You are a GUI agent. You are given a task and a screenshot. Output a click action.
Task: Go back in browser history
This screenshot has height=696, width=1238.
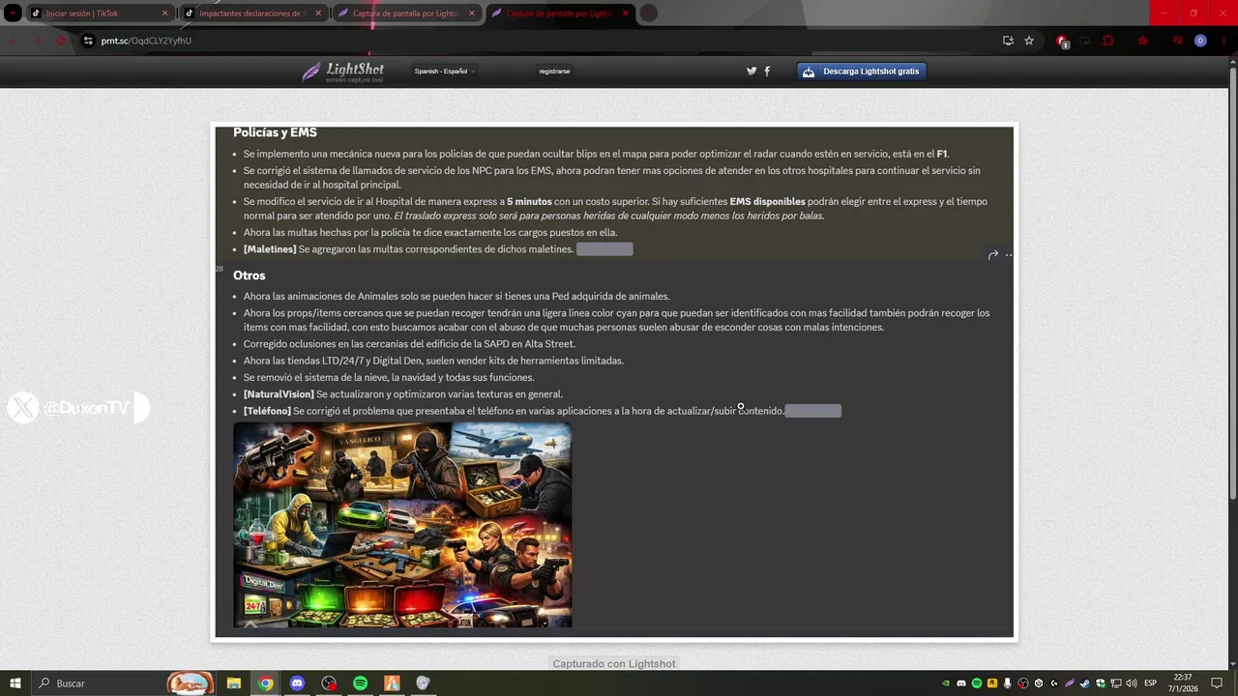click(x=14, y=41)
